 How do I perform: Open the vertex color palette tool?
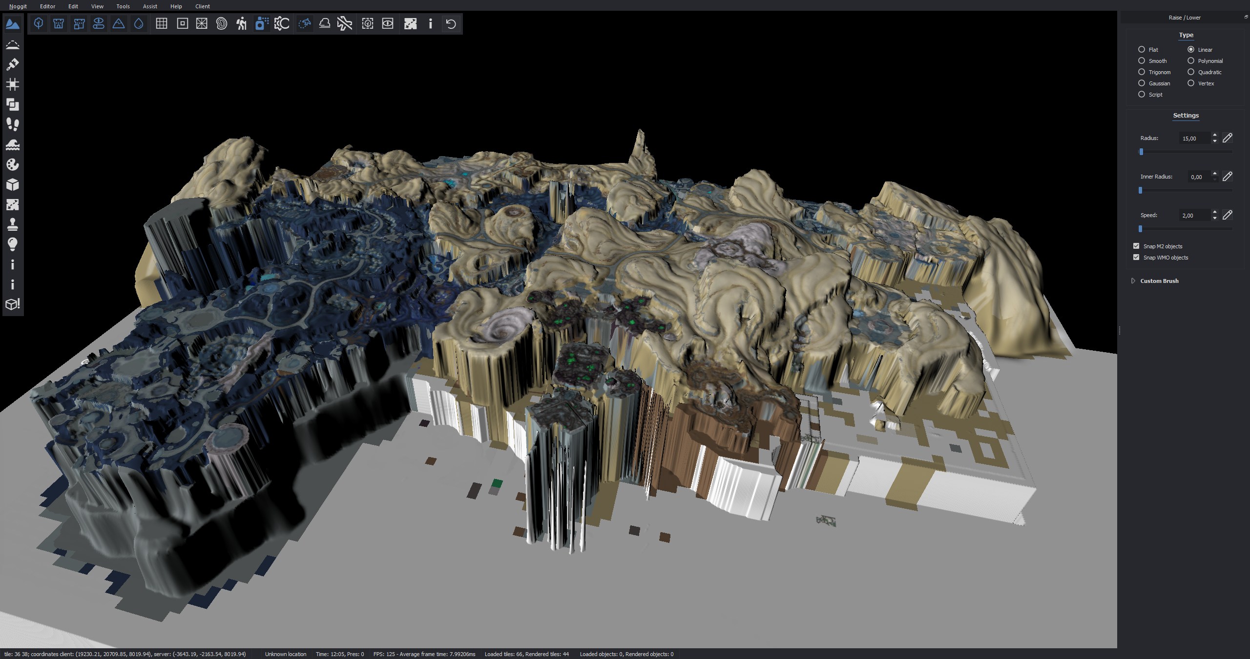(13, 165)
